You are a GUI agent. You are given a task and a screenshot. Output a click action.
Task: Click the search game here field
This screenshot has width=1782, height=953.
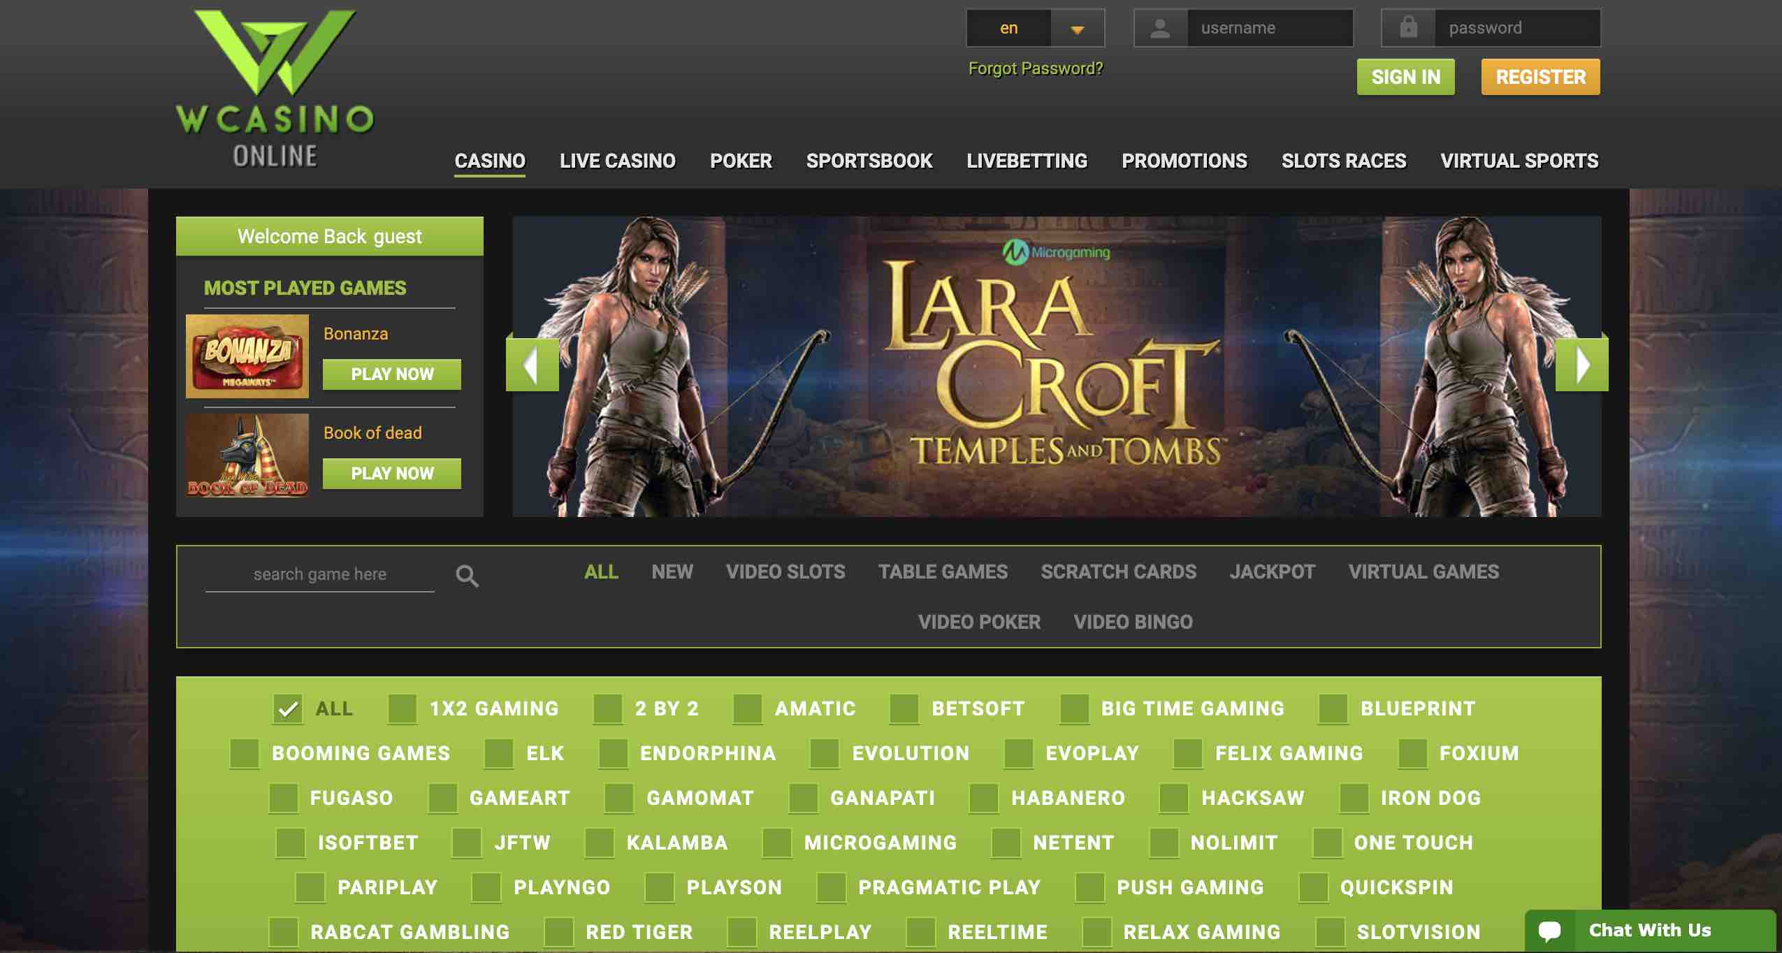point(319,574)
